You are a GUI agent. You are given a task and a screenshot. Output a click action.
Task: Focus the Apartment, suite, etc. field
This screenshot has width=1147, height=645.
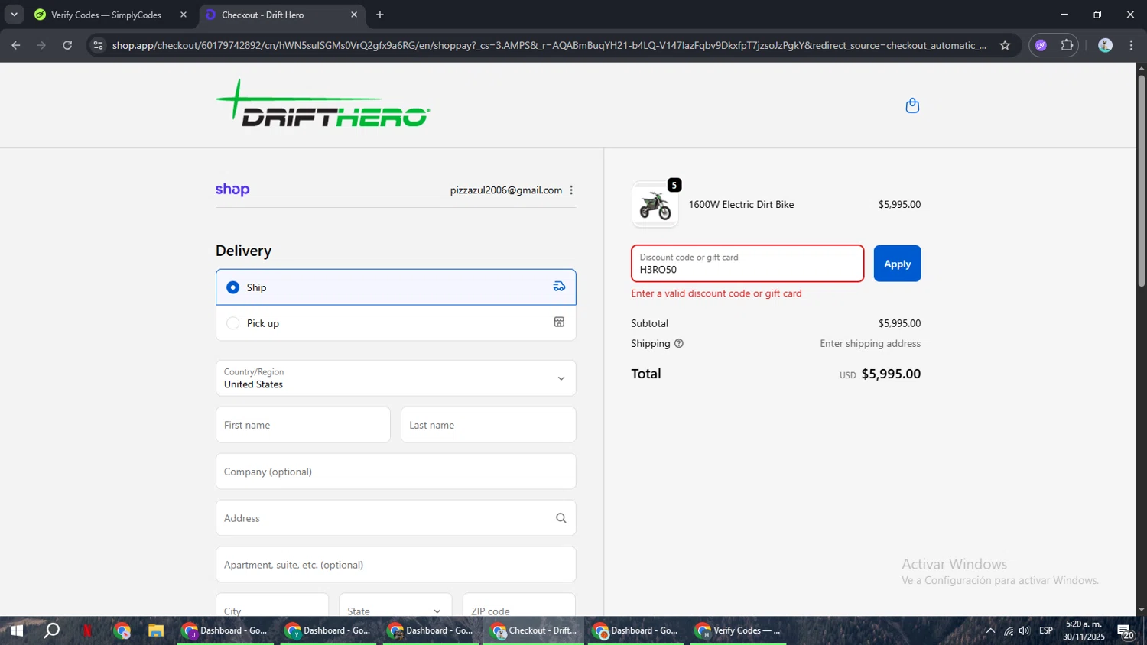(x=395, y=565)
